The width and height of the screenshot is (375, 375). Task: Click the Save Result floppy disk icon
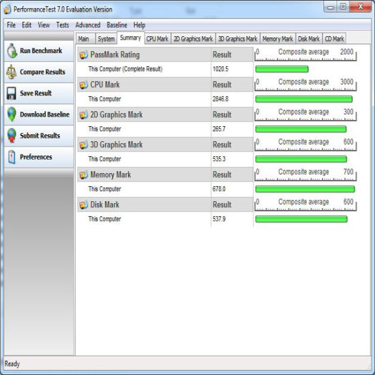tap(11, 93)
